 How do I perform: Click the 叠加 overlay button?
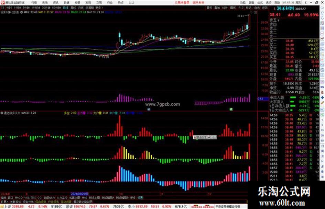tap(217, 8)
